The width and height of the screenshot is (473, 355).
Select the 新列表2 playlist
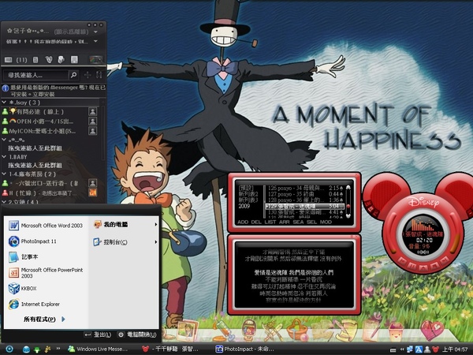point(248,194)
